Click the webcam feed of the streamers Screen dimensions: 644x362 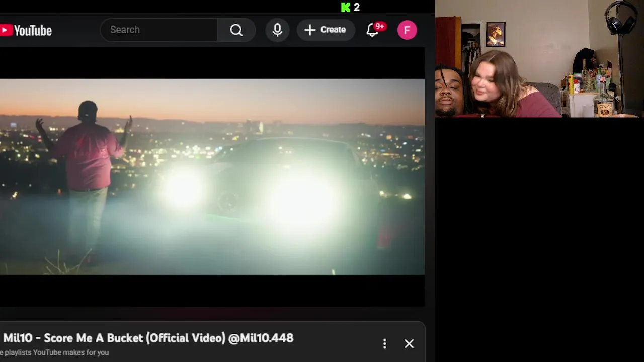coord(539,59)
